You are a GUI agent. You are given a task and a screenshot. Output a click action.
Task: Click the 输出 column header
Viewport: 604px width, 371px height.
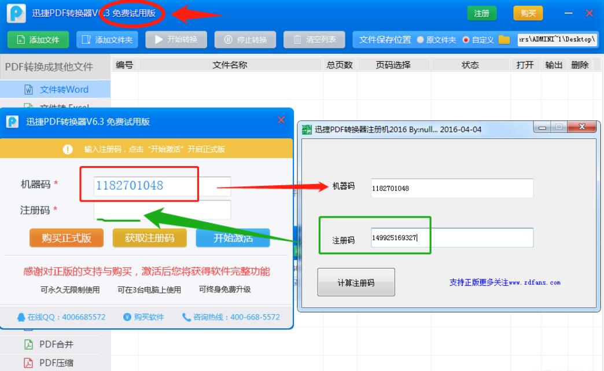[554, 65]
